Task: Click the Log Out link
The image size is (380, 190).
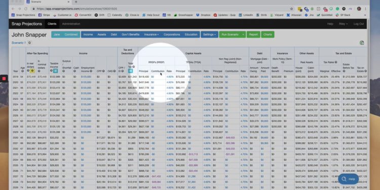Action: pos(358,24)
